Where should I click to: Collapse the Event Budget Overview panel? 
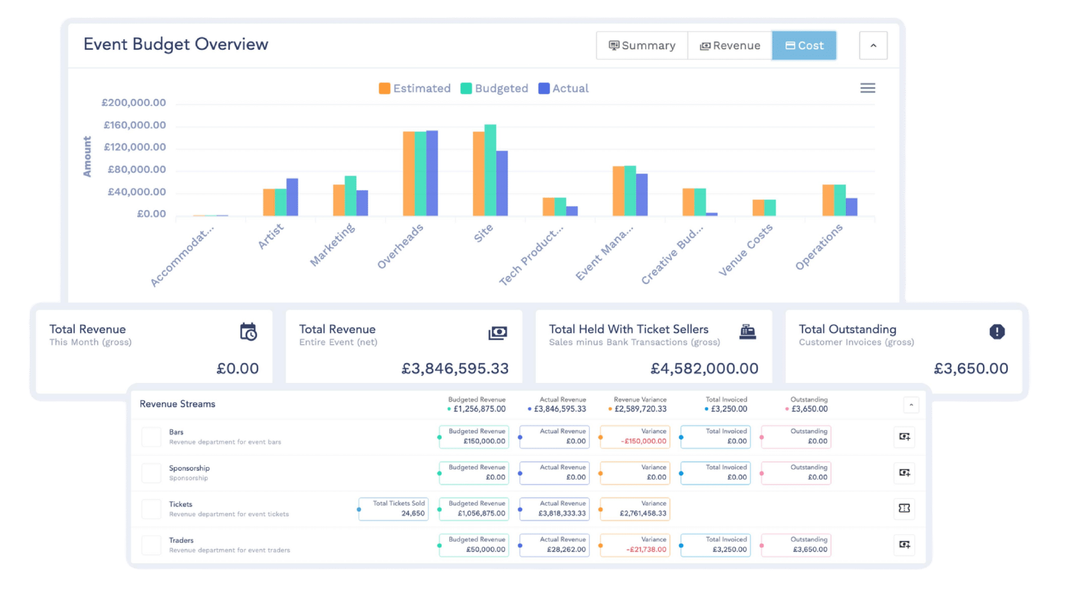[x=873, y=45]
